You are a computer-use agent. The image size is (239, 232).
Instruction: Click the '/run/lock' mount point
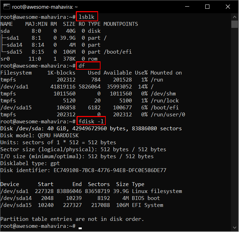pyautogui.click(x=165, y=101)
